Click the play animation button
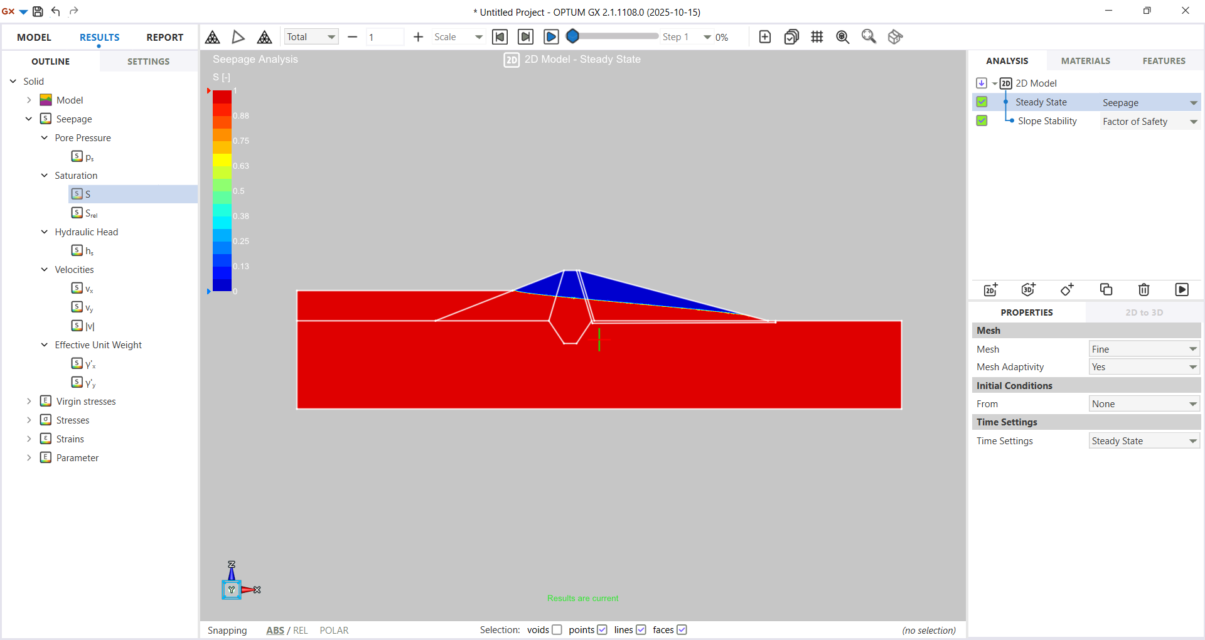 [550, 37]
